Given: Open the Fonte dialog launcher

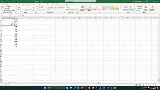Looking at the screenshot, I should [35, 13].
